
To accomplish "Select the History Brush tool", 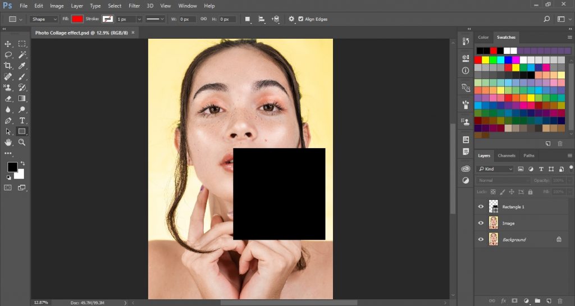I will pyautogui.click(x=22, y=88).
